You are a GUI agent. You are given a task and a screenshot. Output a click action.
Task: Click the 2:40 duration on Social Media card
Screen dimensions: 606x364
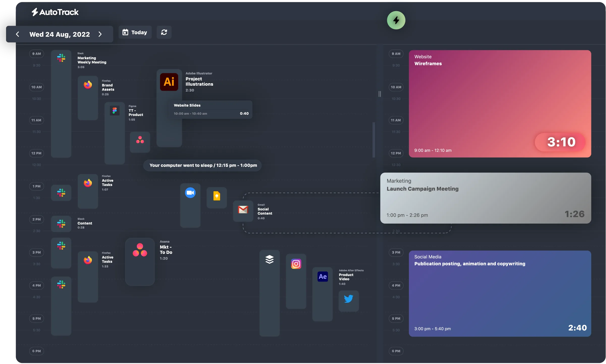577,328
